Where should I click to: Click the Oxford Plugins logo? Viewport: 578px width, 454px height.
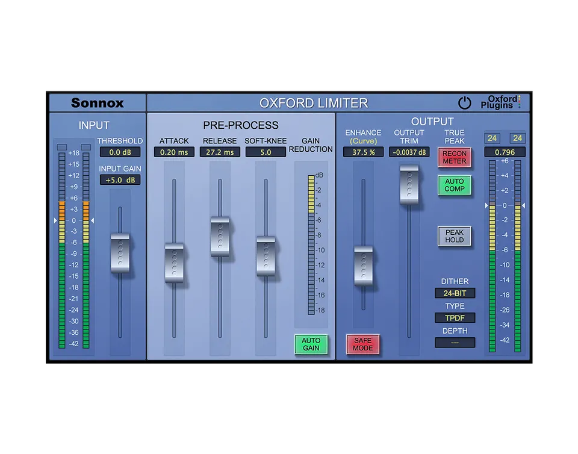(500, 102)
